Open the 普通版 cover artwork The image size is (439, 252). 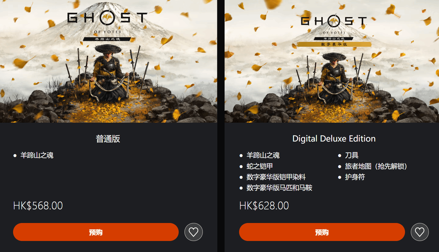click(x=108, y=61)
